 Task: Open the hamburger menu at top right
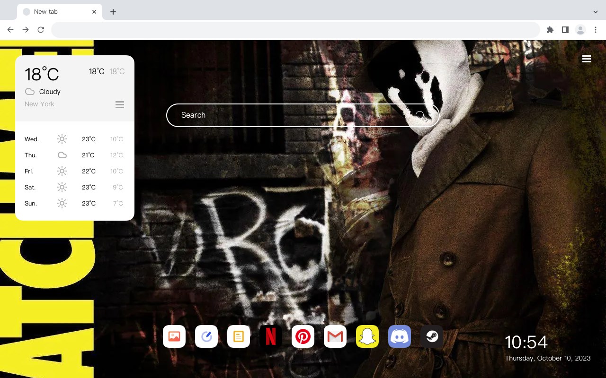tap(587, 59)
